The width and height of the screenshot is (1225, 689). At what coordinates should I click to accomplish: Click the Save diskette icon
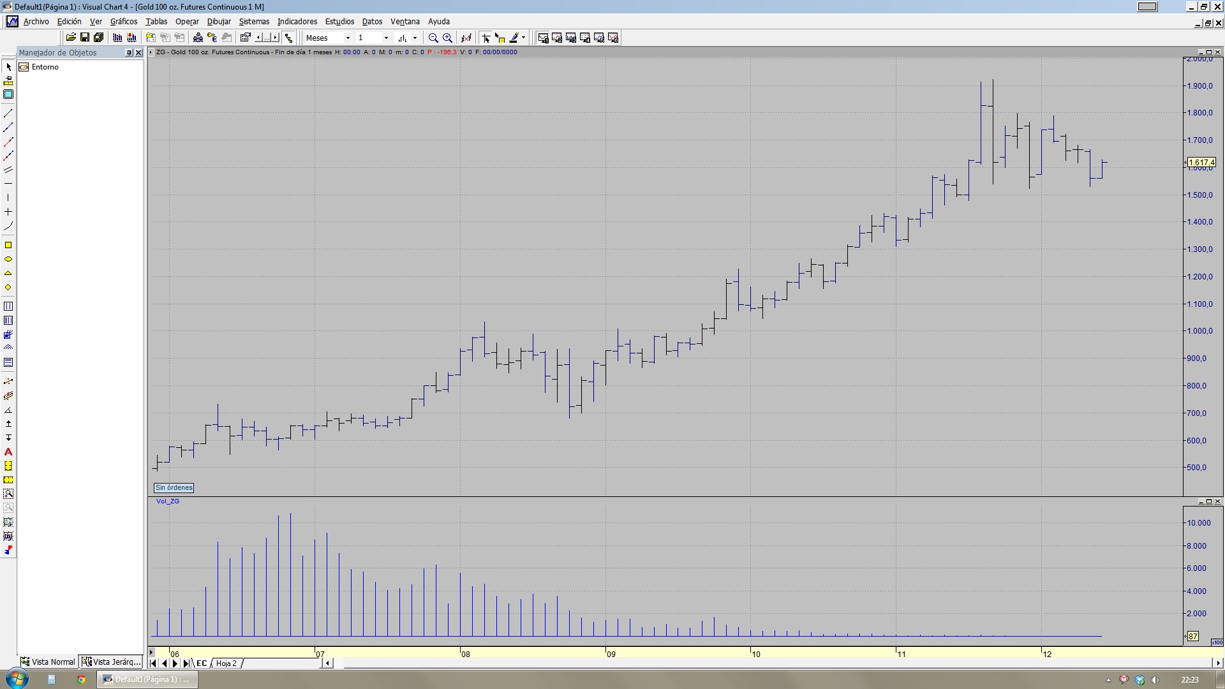click(84, 38)
